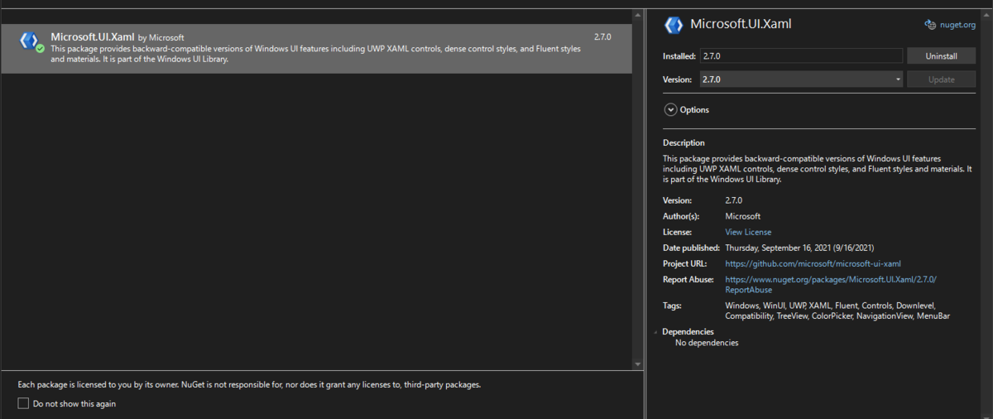Collapse the Dependencies section triangle

(657, 332)
